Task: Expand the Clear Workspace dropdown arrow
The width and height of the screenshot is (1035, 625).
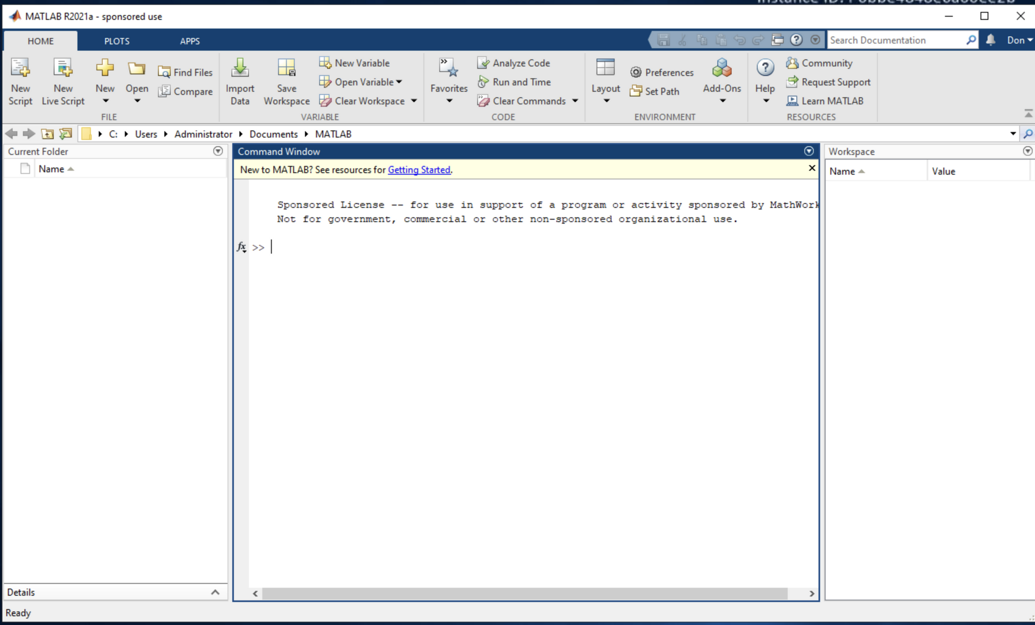Action: [x=414, y=101]
